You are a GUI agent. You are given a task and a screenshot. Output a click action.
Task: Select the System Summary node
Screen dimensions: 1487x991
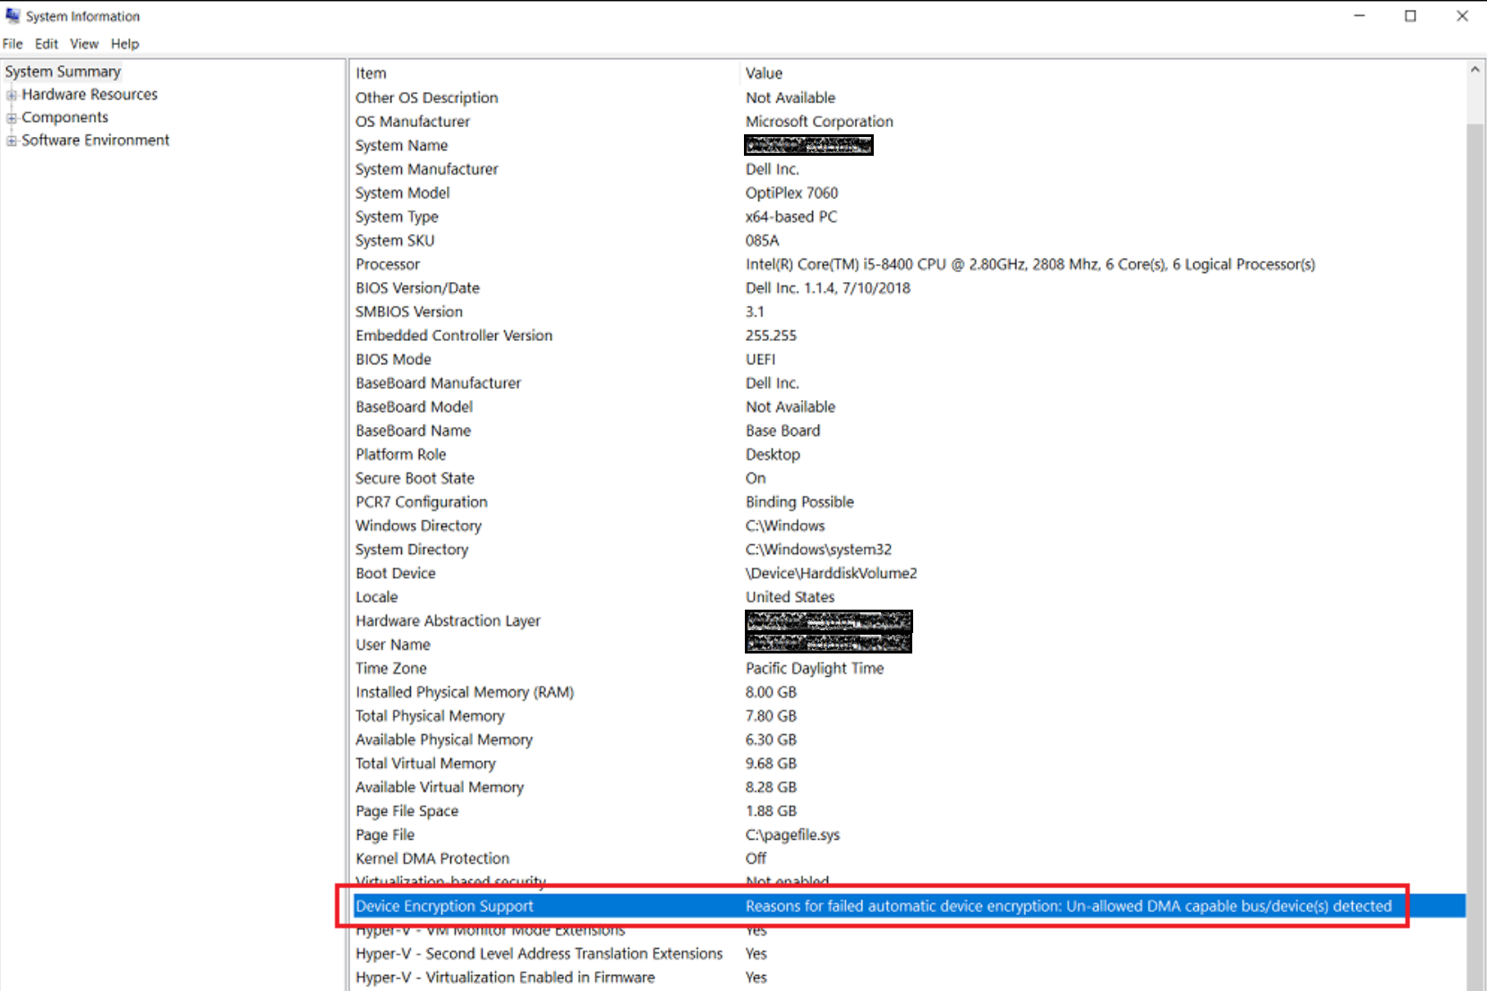[x=62, y=71]
